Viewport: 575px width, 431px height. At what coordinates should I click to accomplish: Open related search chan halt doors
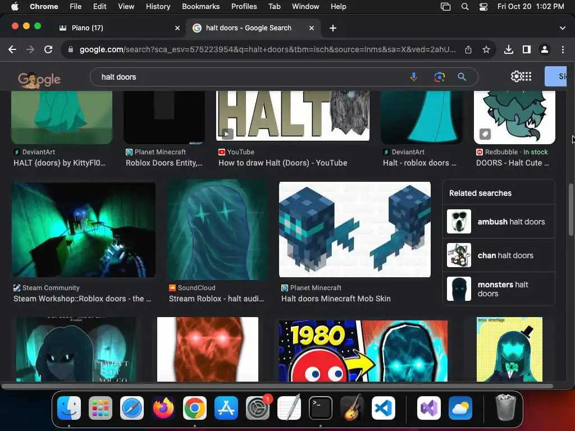pos(499,255)
